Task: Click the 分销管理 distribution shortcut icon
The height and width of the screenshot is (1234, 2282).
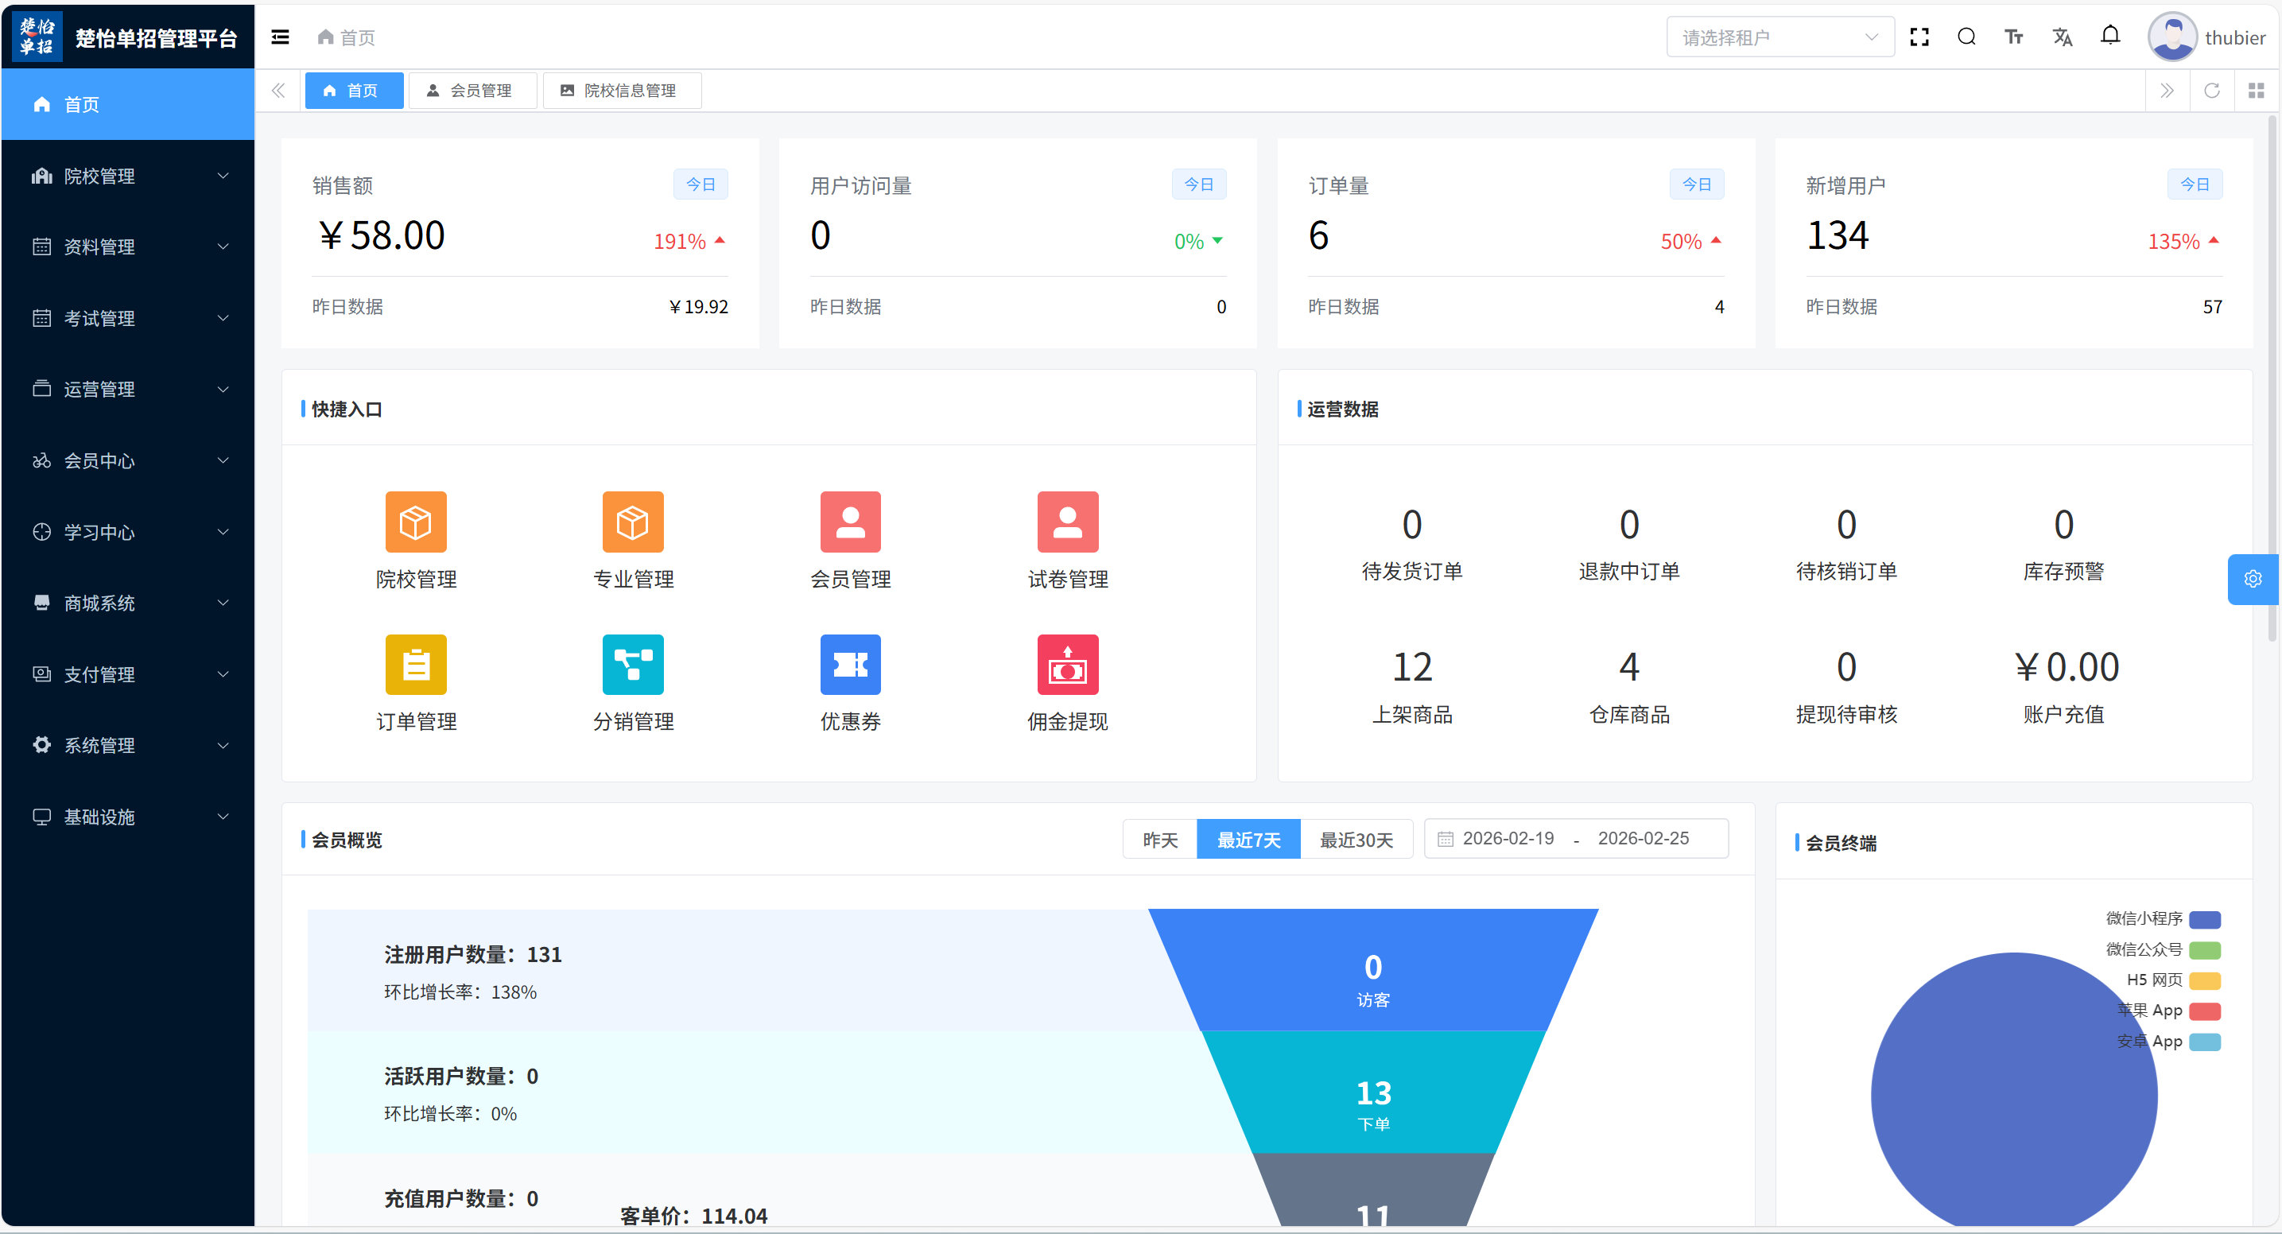Action: (x=632, y=665)
